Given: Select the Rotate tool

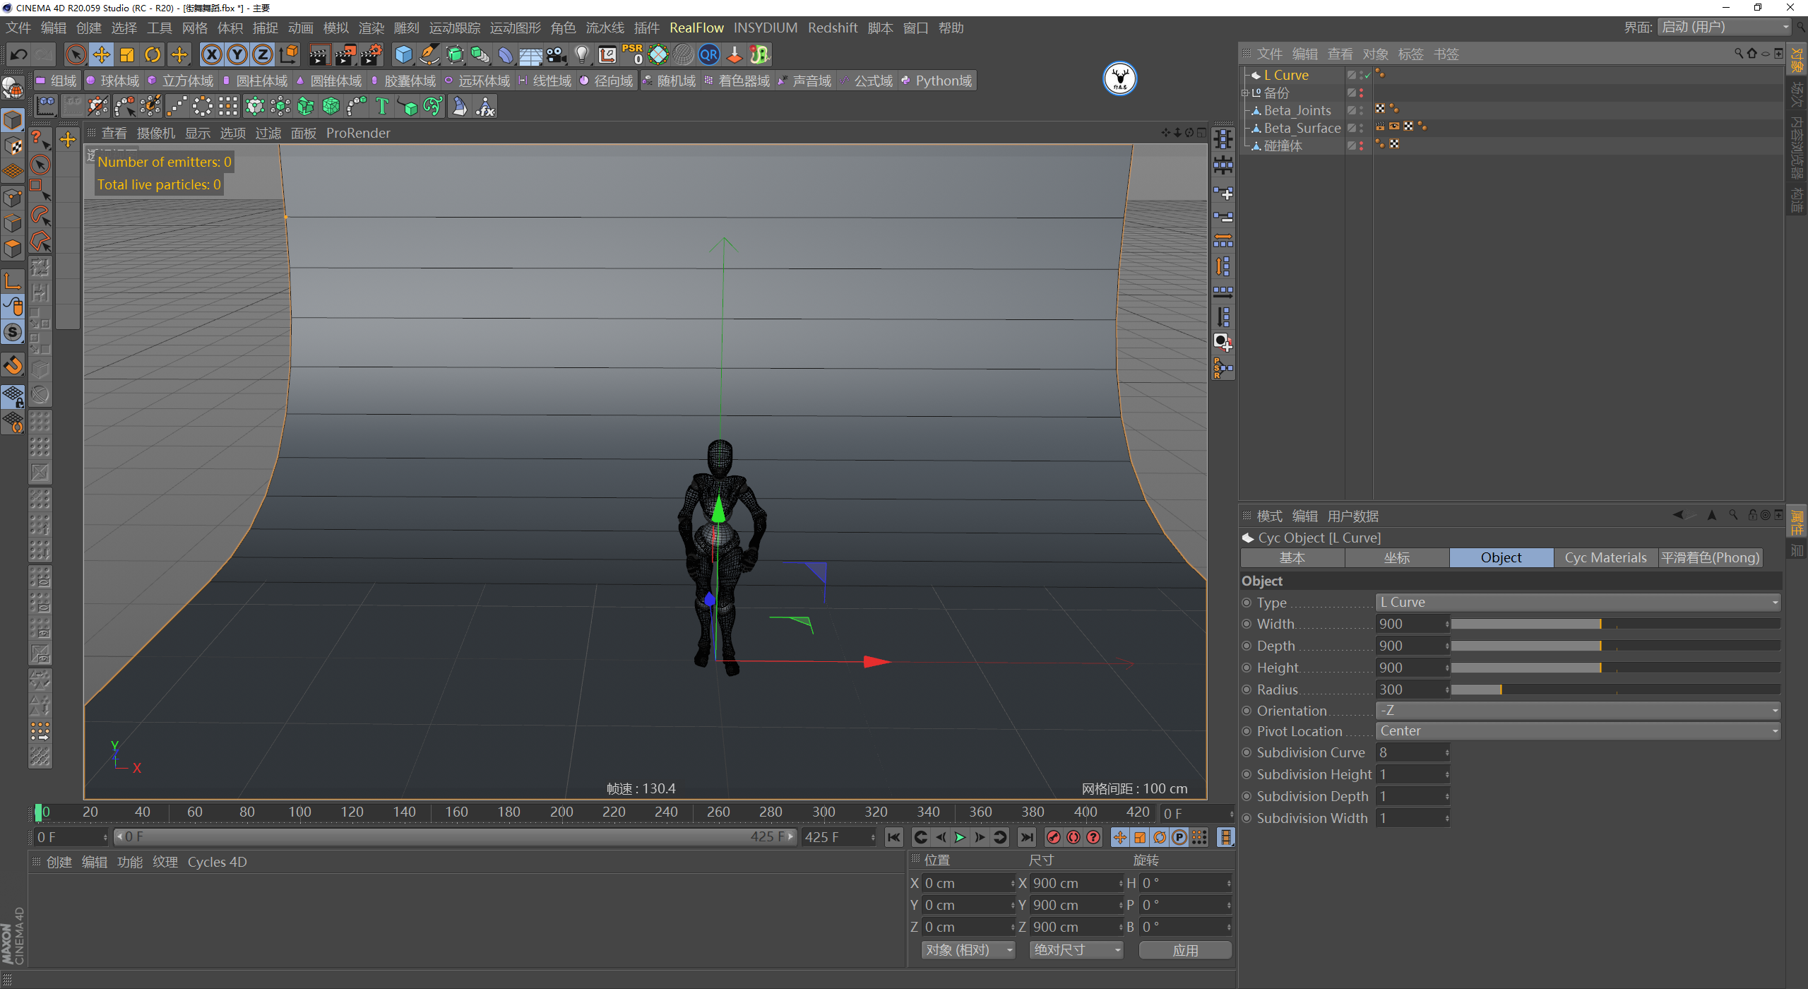Looking at the screenshot, I should 153,54.
